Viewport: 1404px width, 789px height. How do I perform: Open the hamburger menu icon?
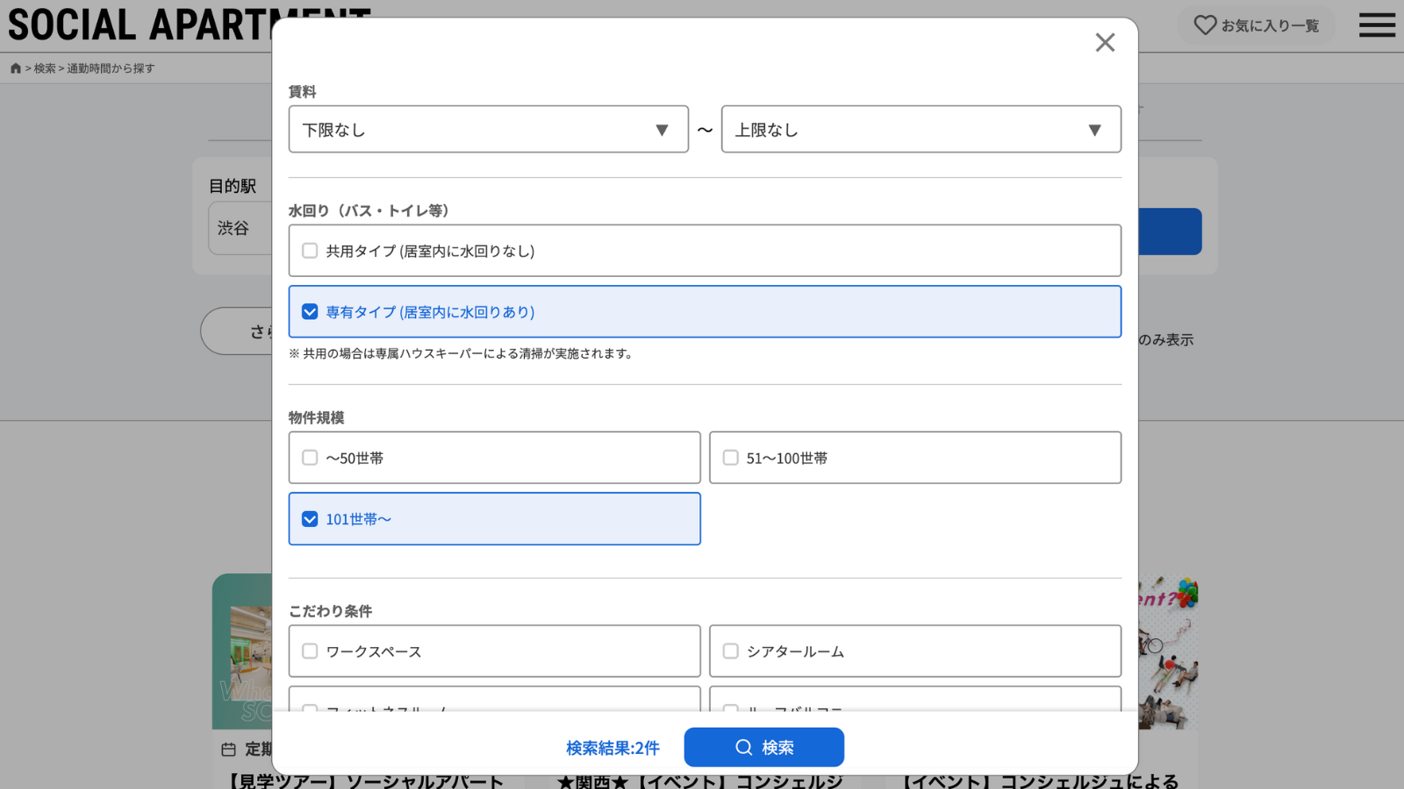tap(1377, 25)
